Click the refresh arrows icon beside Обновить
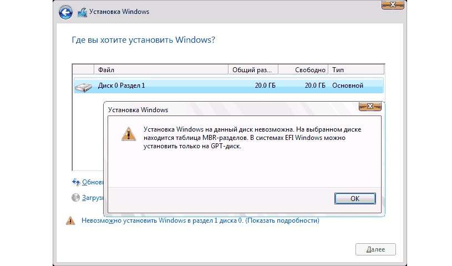Screen dimensions: 452x266 click(76, 182)
